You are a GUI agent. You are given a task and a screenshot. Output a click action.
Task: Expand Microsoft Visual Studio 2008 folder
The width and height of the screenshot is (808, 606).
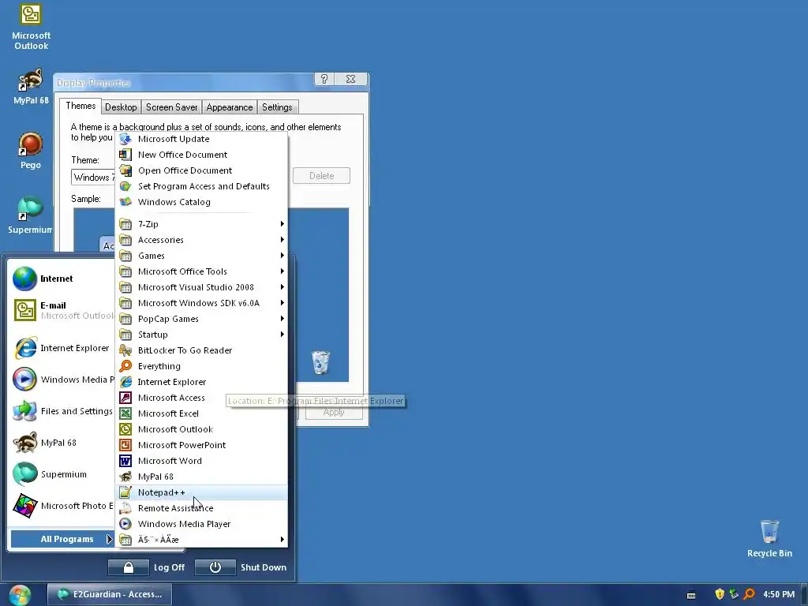[201, 287]
